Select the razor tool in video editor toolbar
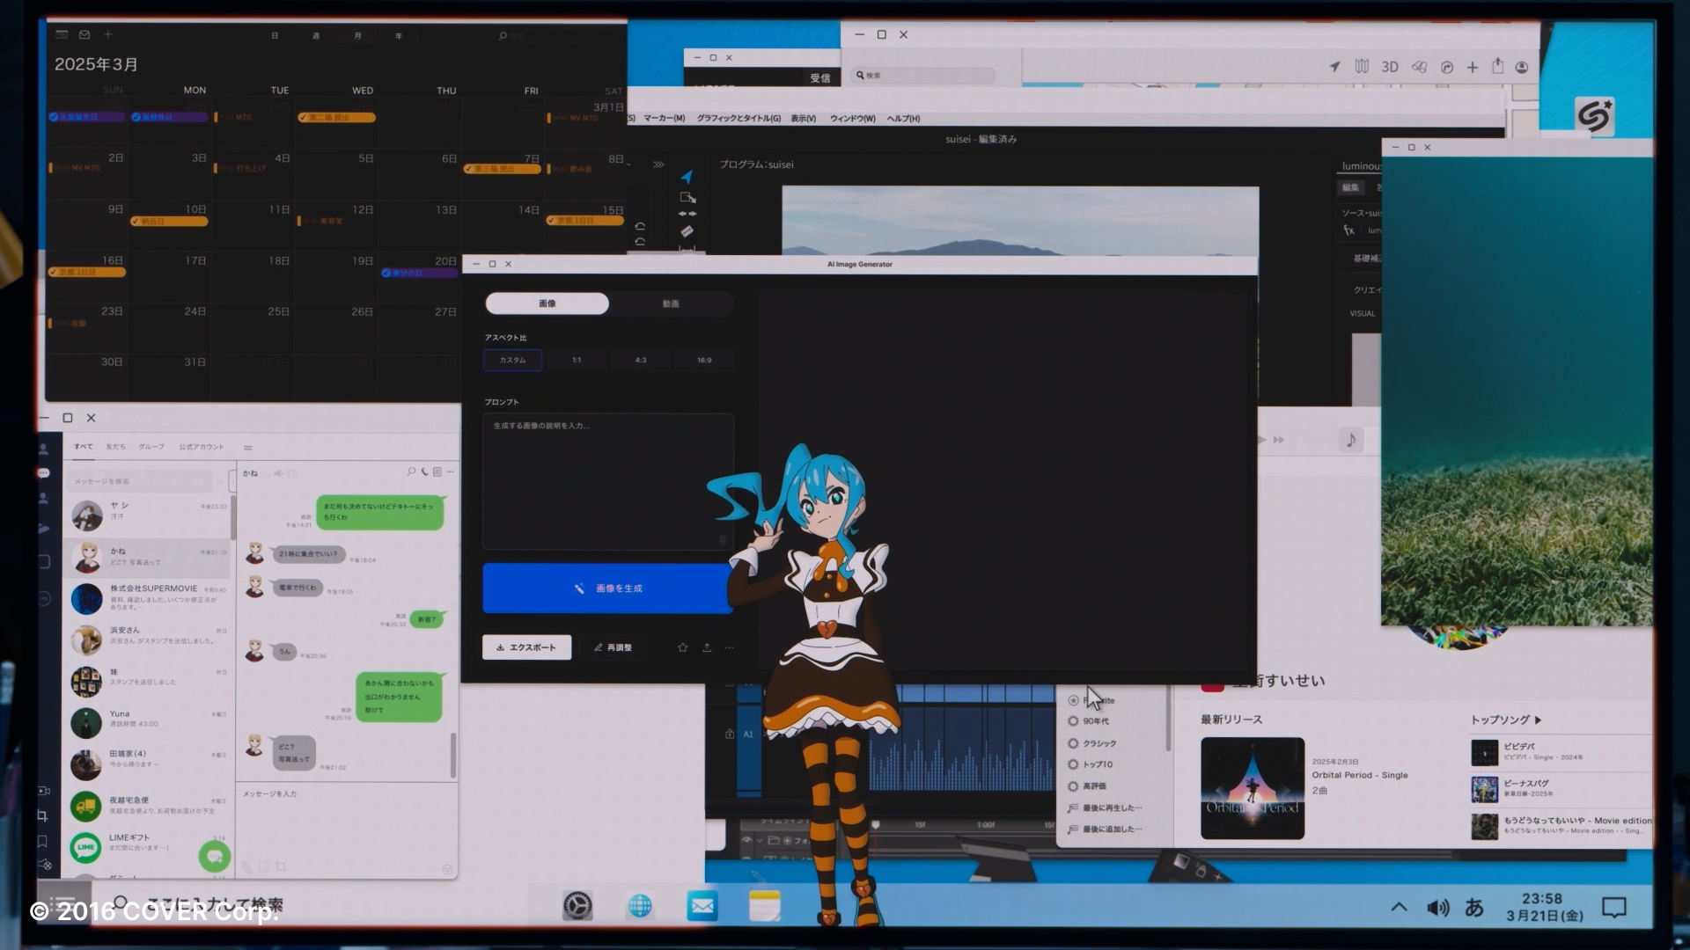The image size is (1690, 950). pos(687,231)
